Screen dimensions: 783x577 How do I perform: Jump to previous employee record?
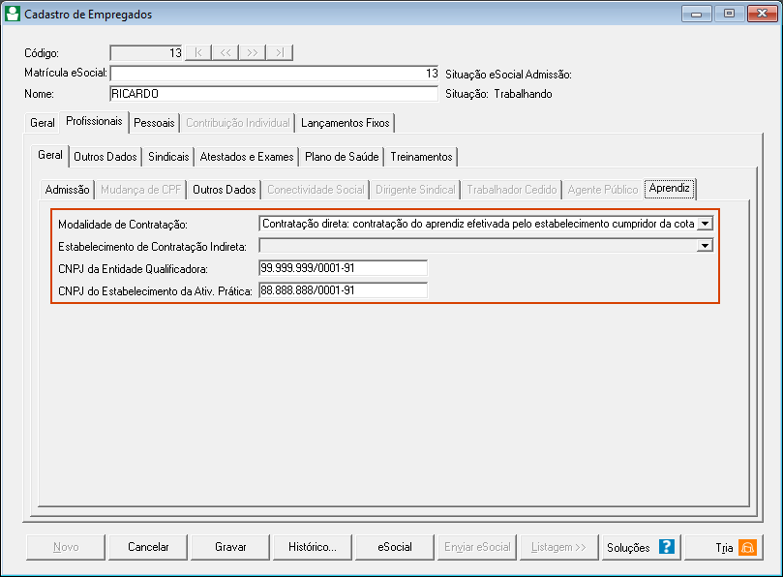[226, 52]
